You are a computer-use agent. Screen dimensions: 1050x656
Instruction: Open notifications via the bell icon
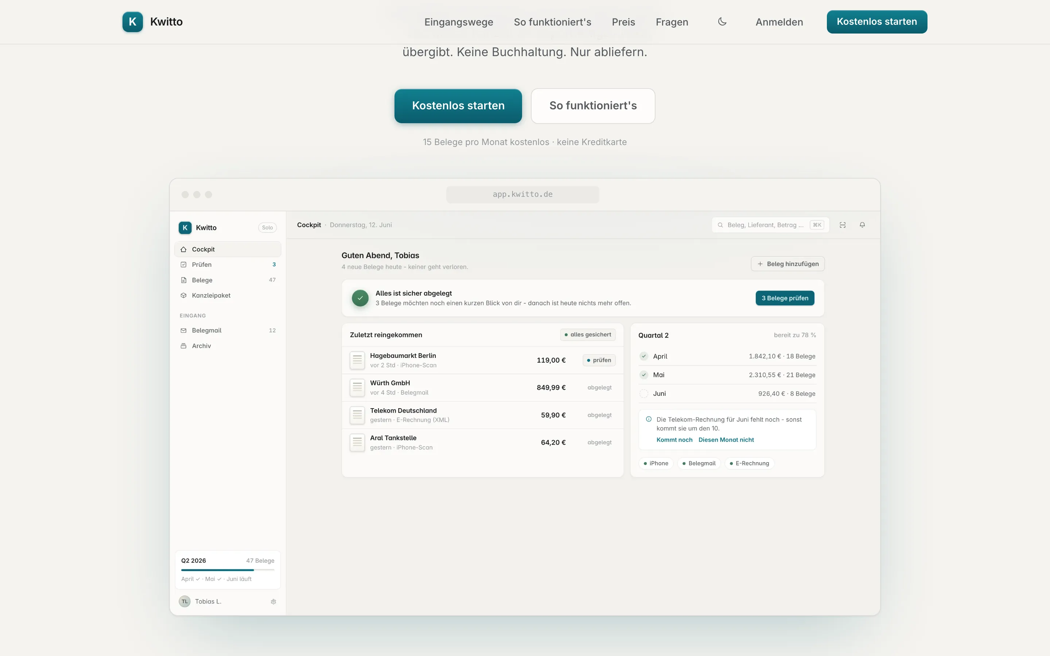(862, 225)
